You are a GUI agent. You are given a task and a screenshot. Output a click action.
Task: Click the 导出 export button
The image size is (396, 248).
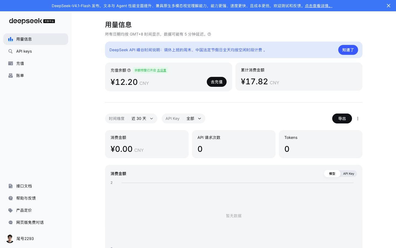(x=342, y=118)
